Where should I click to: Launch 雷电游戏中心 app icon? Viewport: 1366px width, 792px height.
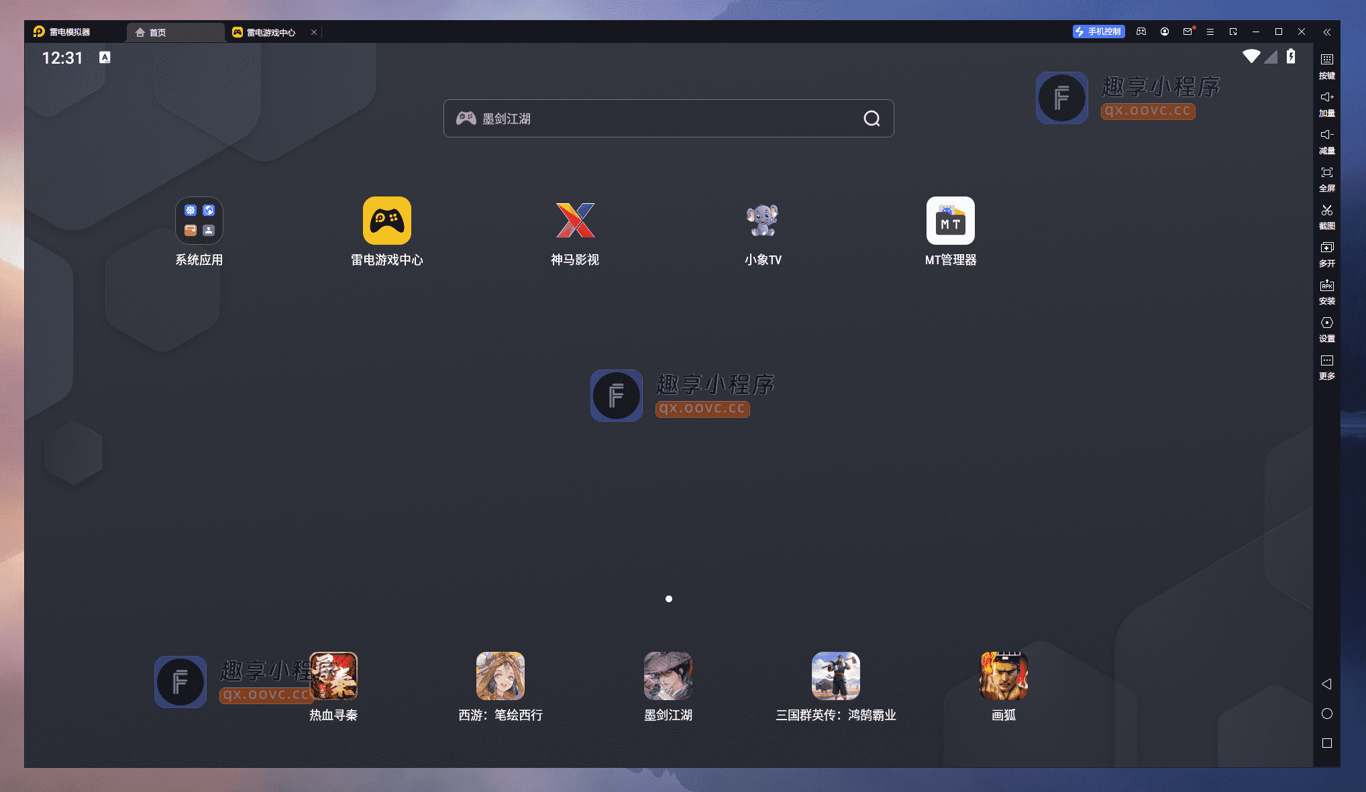point(387,221)
